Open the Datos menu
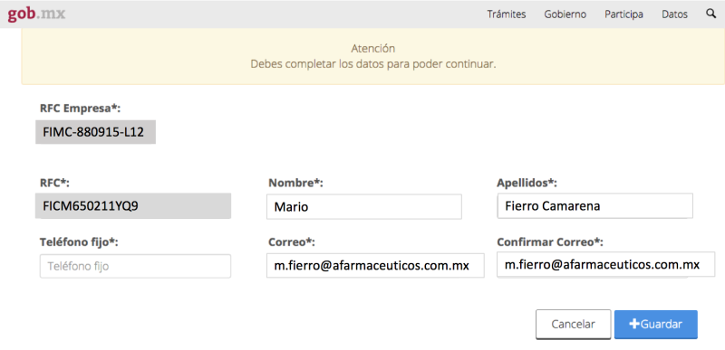This screenshot has height=350, width=725. (674, 14)
